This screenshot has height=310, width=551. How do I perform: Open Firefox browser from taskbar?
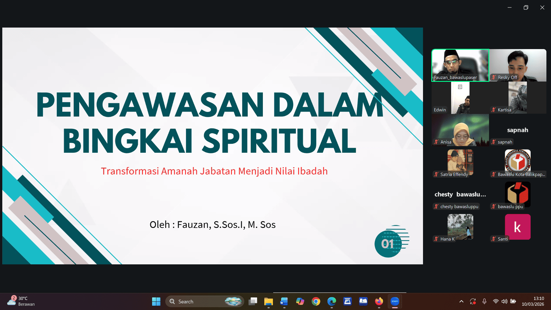point(379,301)
